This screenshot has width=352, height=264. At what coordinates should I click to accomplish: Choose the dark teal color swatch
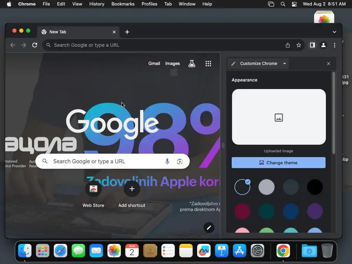[266, 211]
